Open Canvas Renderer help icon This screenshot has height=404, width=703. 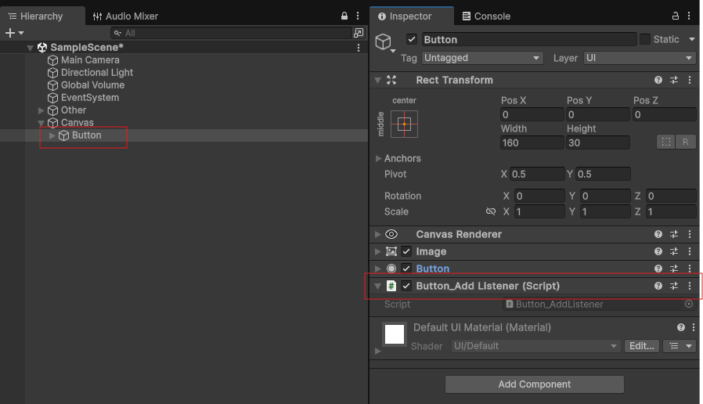coord(658,234)
